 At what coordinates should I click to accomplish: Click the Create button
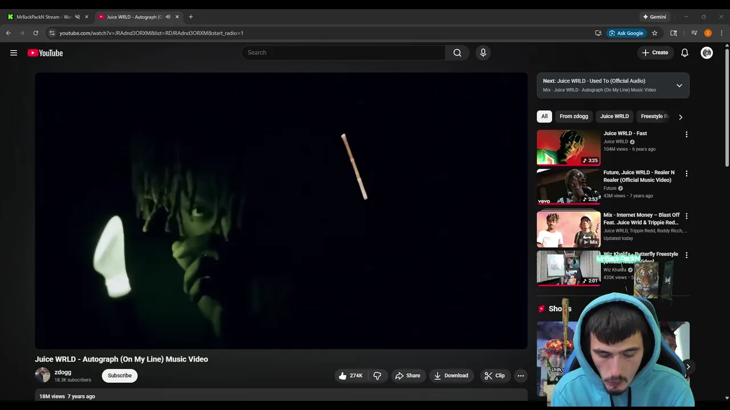click(655, 52)
